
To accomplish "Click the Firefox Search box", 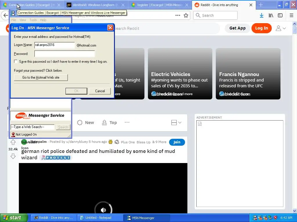I will (x=215, y=15).
